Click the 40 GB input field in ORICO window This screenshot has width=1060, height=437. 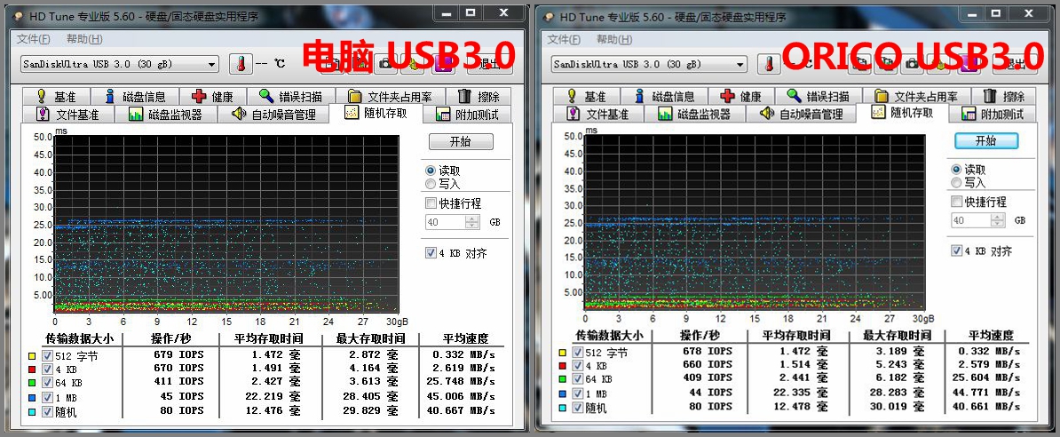pyautogui.click(x=971, y=220)
